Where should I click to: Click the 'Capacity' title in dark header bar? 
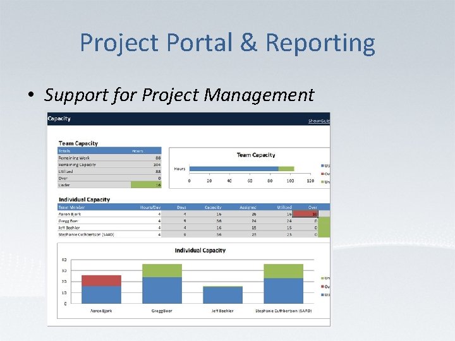coord(59,119)
